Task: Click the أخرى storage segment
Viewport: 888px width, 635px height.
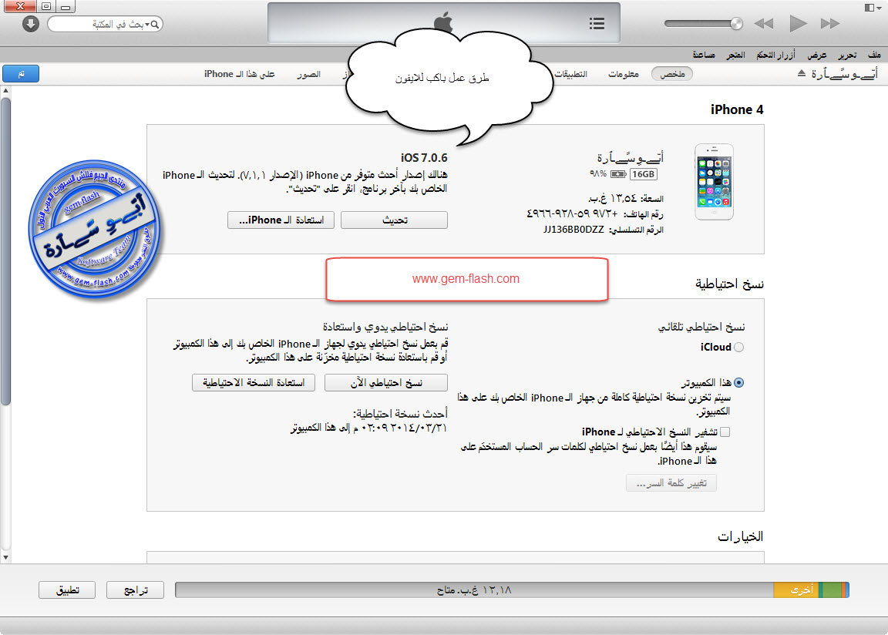Action: pyautogui.click(x=796, y=590)
